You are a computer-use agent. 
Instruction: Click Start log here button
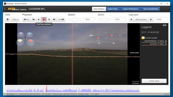(141, 19)
